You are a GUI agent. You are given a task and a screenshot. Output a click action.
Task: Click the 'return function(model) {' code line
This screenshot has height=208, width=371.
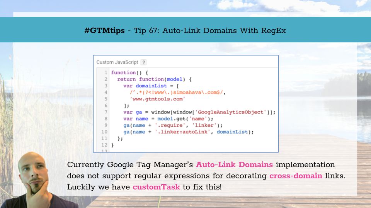[x=154, y=79]
